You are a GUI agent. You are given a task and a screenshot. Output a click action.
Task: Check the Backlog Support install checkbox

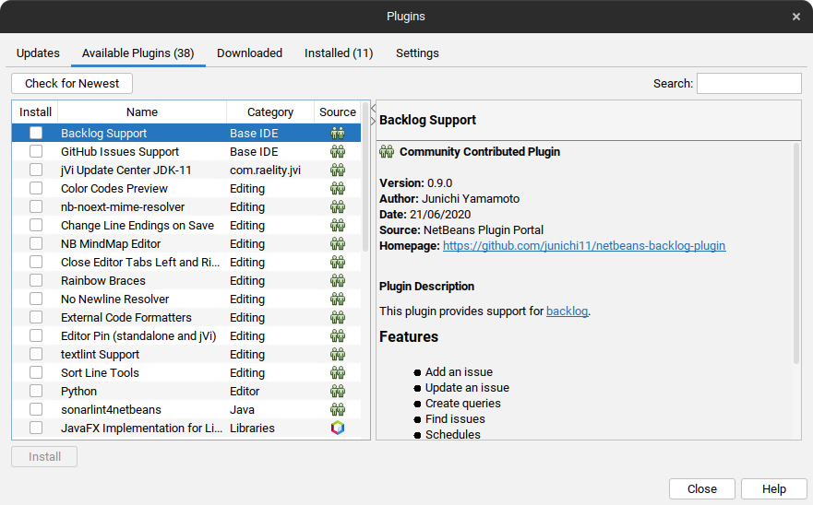click(36, 134)
